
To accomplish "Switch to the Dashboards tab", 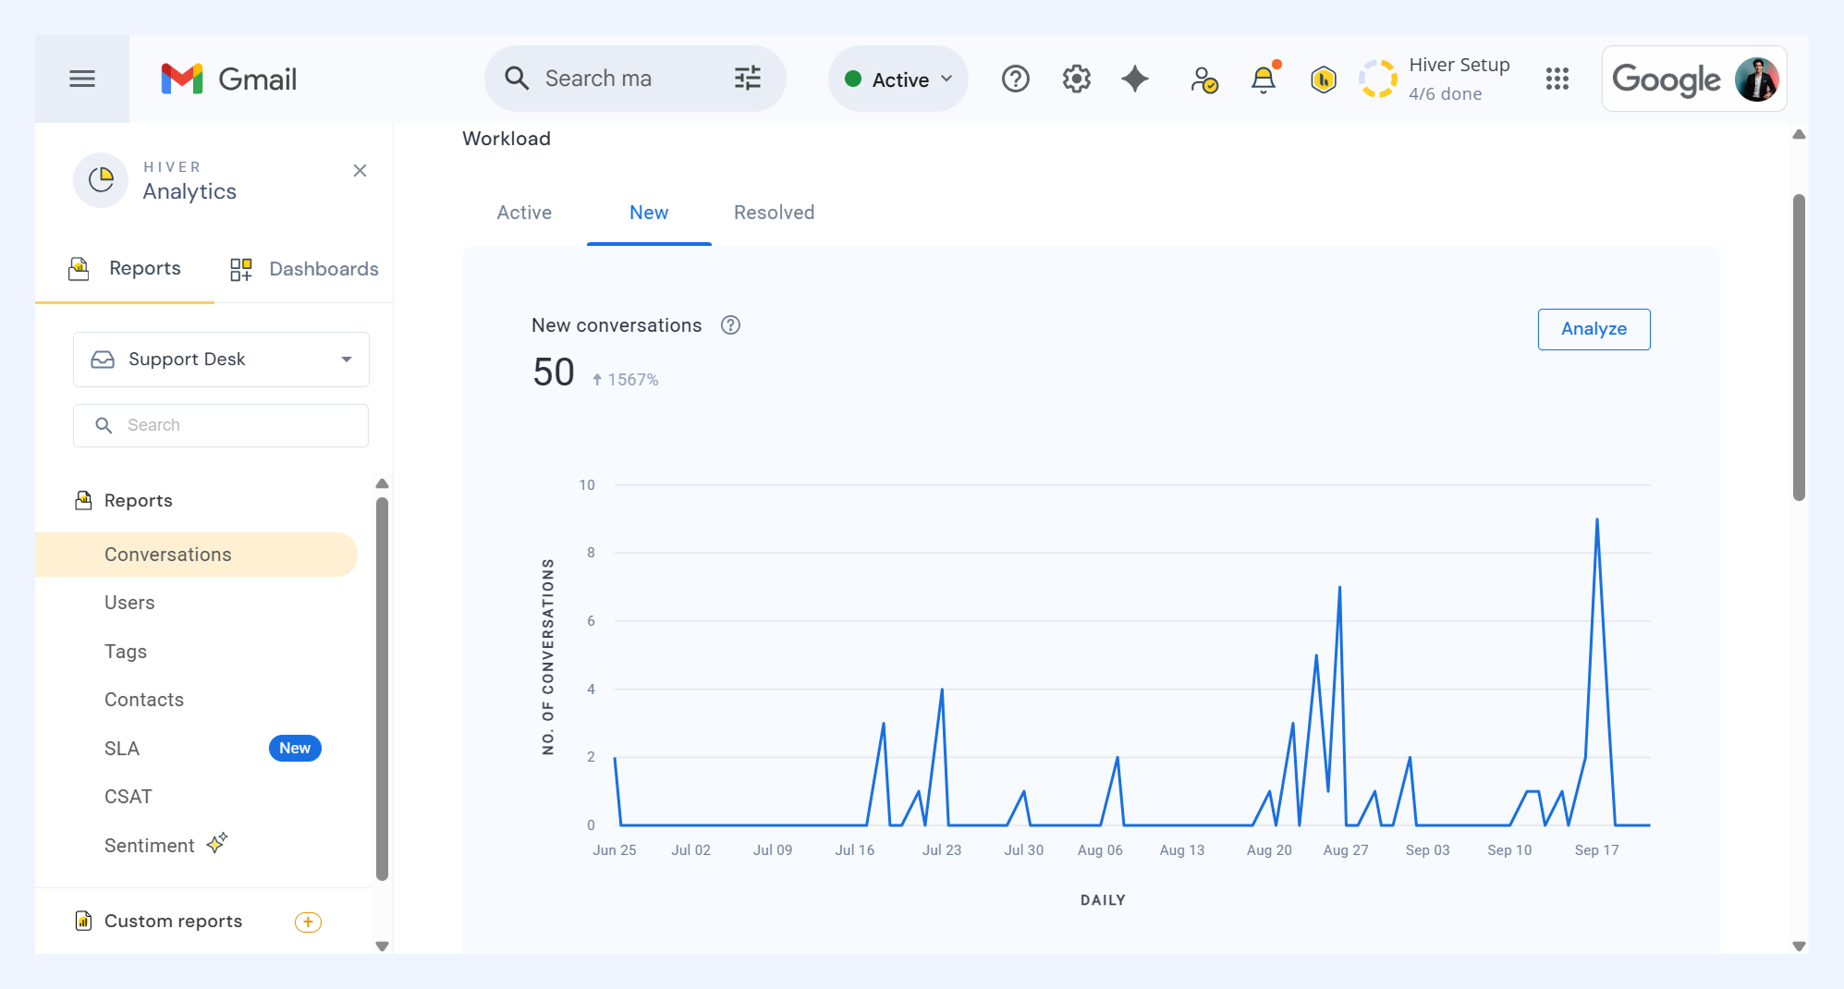I will [x=304, y=269].
